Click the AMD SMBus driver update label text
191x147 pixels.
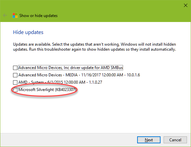click(71, 68)
